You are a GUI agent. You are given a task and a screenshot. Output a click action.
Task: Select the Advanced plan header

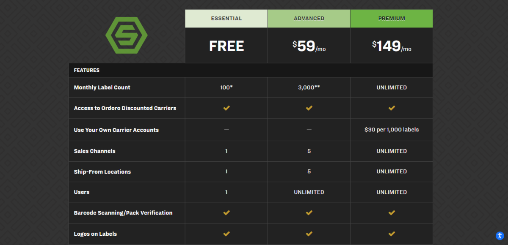pos(309,19)
